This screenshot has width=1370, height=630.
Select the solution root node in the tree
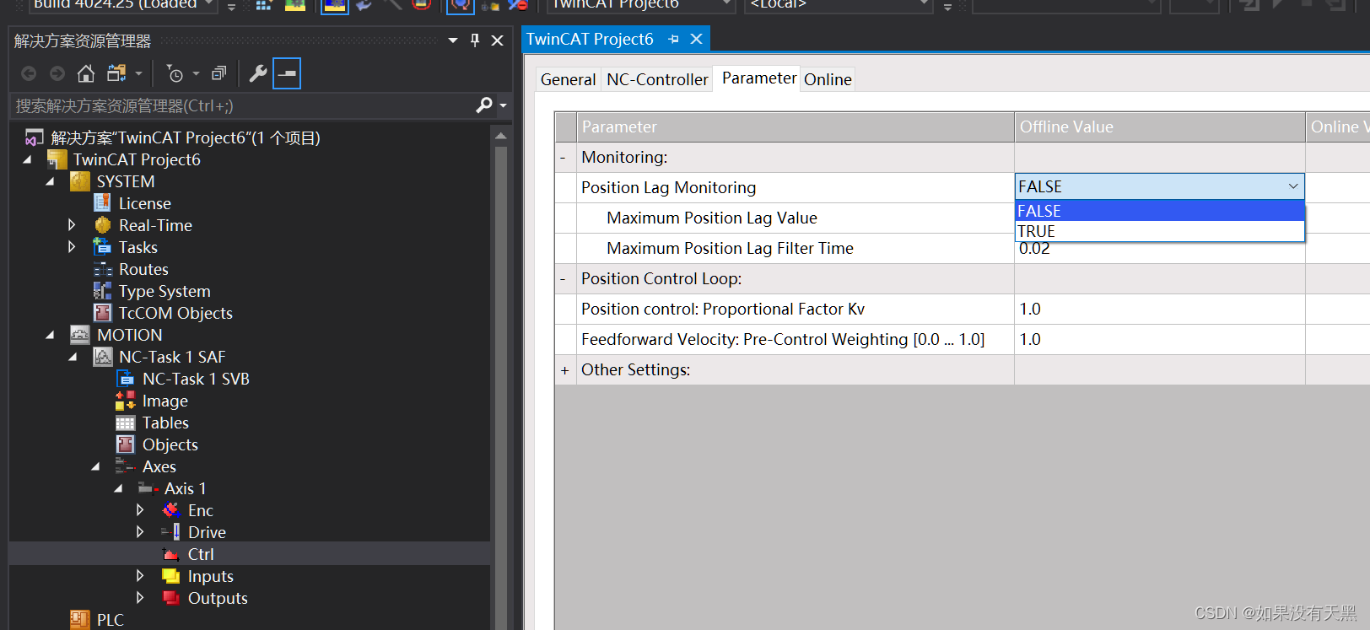185,137
